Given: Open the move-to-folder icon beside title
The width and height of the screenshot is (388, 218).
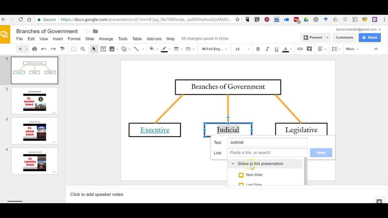Looking at the screenshot, I should [x=95, y=31].
